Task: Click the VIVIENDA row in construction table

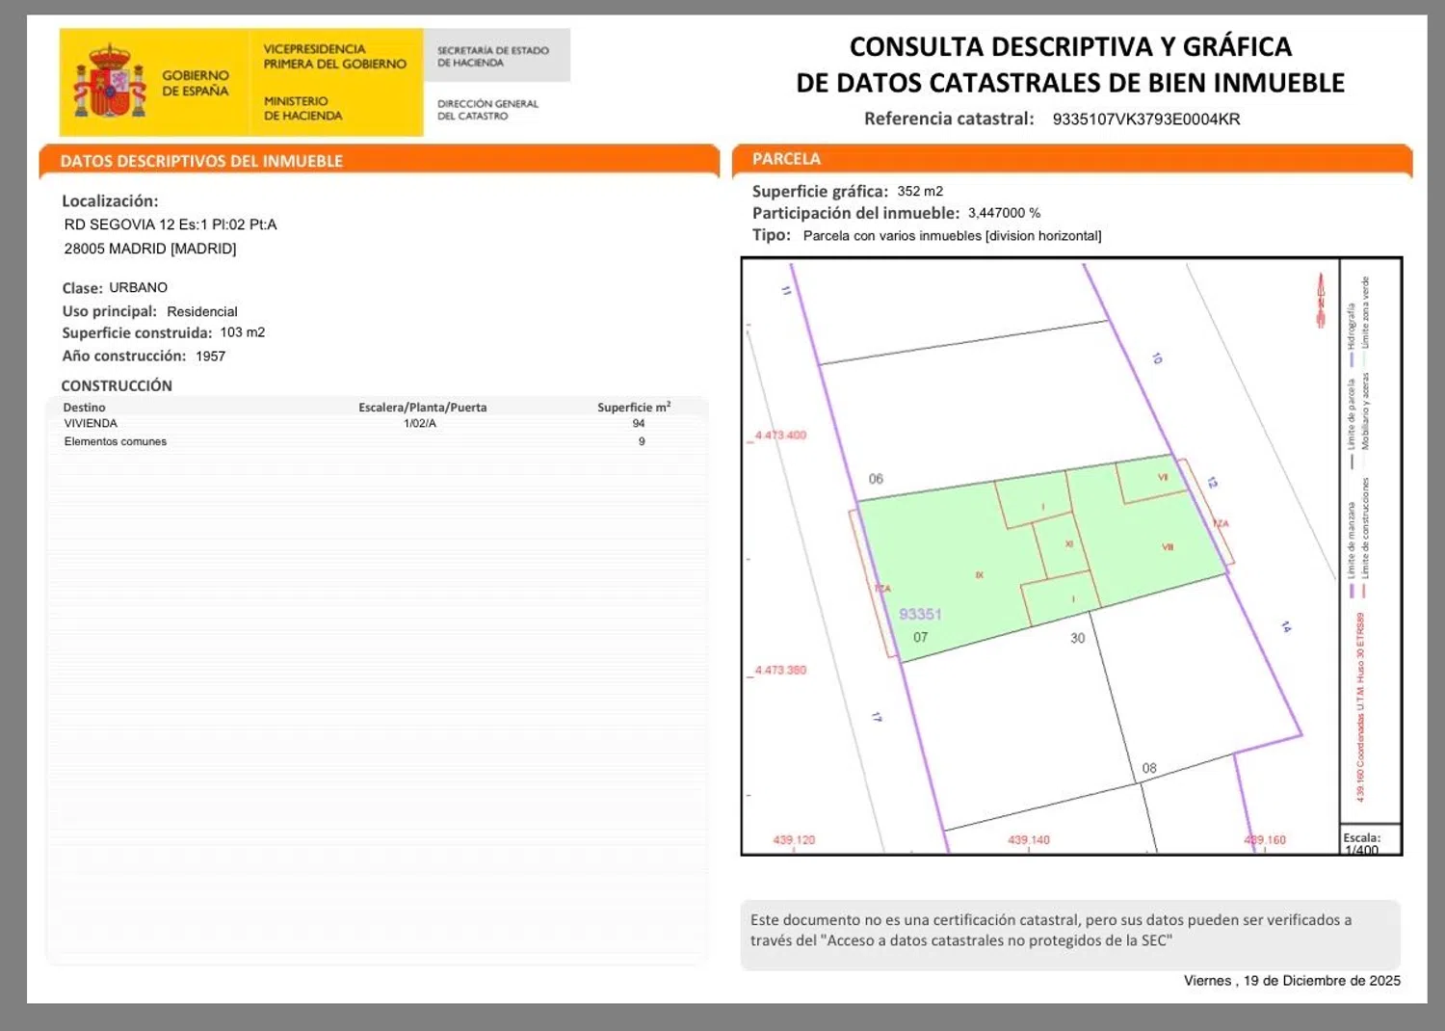Action: (91, 423)
